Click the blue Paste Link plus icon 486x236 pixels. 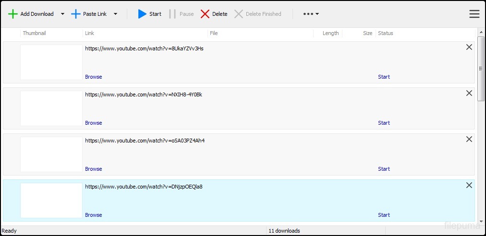[76, 14]
